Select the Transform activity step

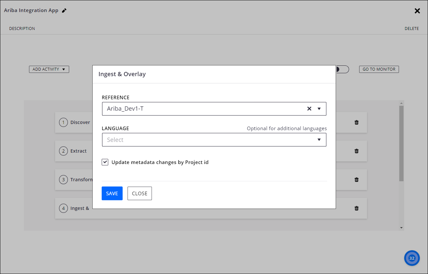point(74,180)
